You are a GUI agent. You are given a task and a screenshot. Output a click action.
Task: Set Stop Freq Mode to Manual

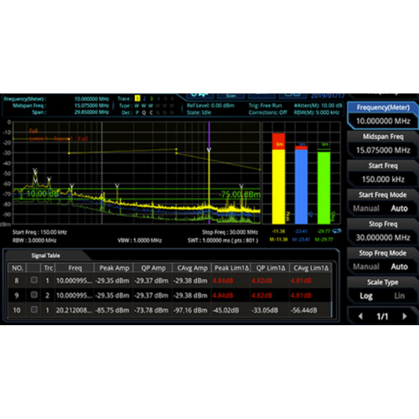[366, 266]
